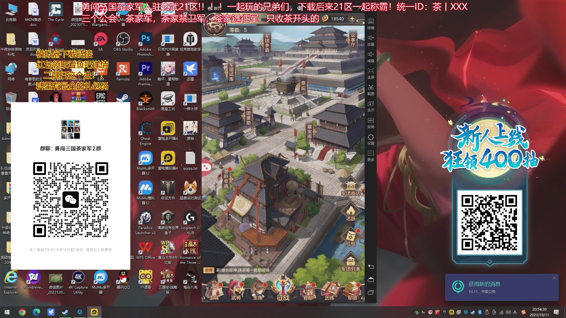Viewport: 566px width, 318px height.
Task: Close the 获得新的消息 notification popup
Action: [554, 278]
